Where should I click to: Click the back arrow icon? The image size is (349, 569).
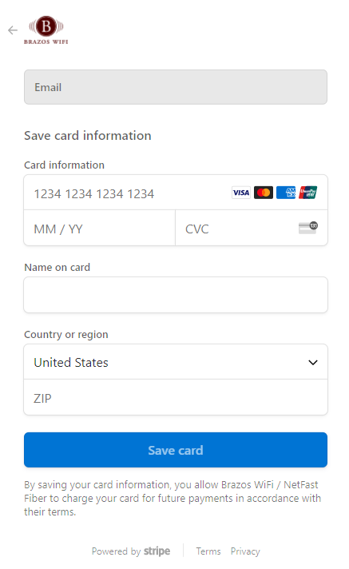click(x=13, y=30)
